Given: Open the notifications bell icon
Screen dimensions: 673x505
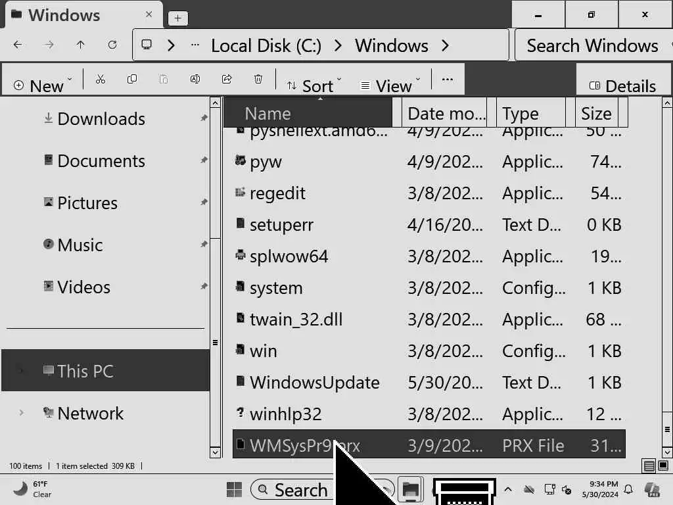Looking at the screenshot, I should (x=628, y=489).
